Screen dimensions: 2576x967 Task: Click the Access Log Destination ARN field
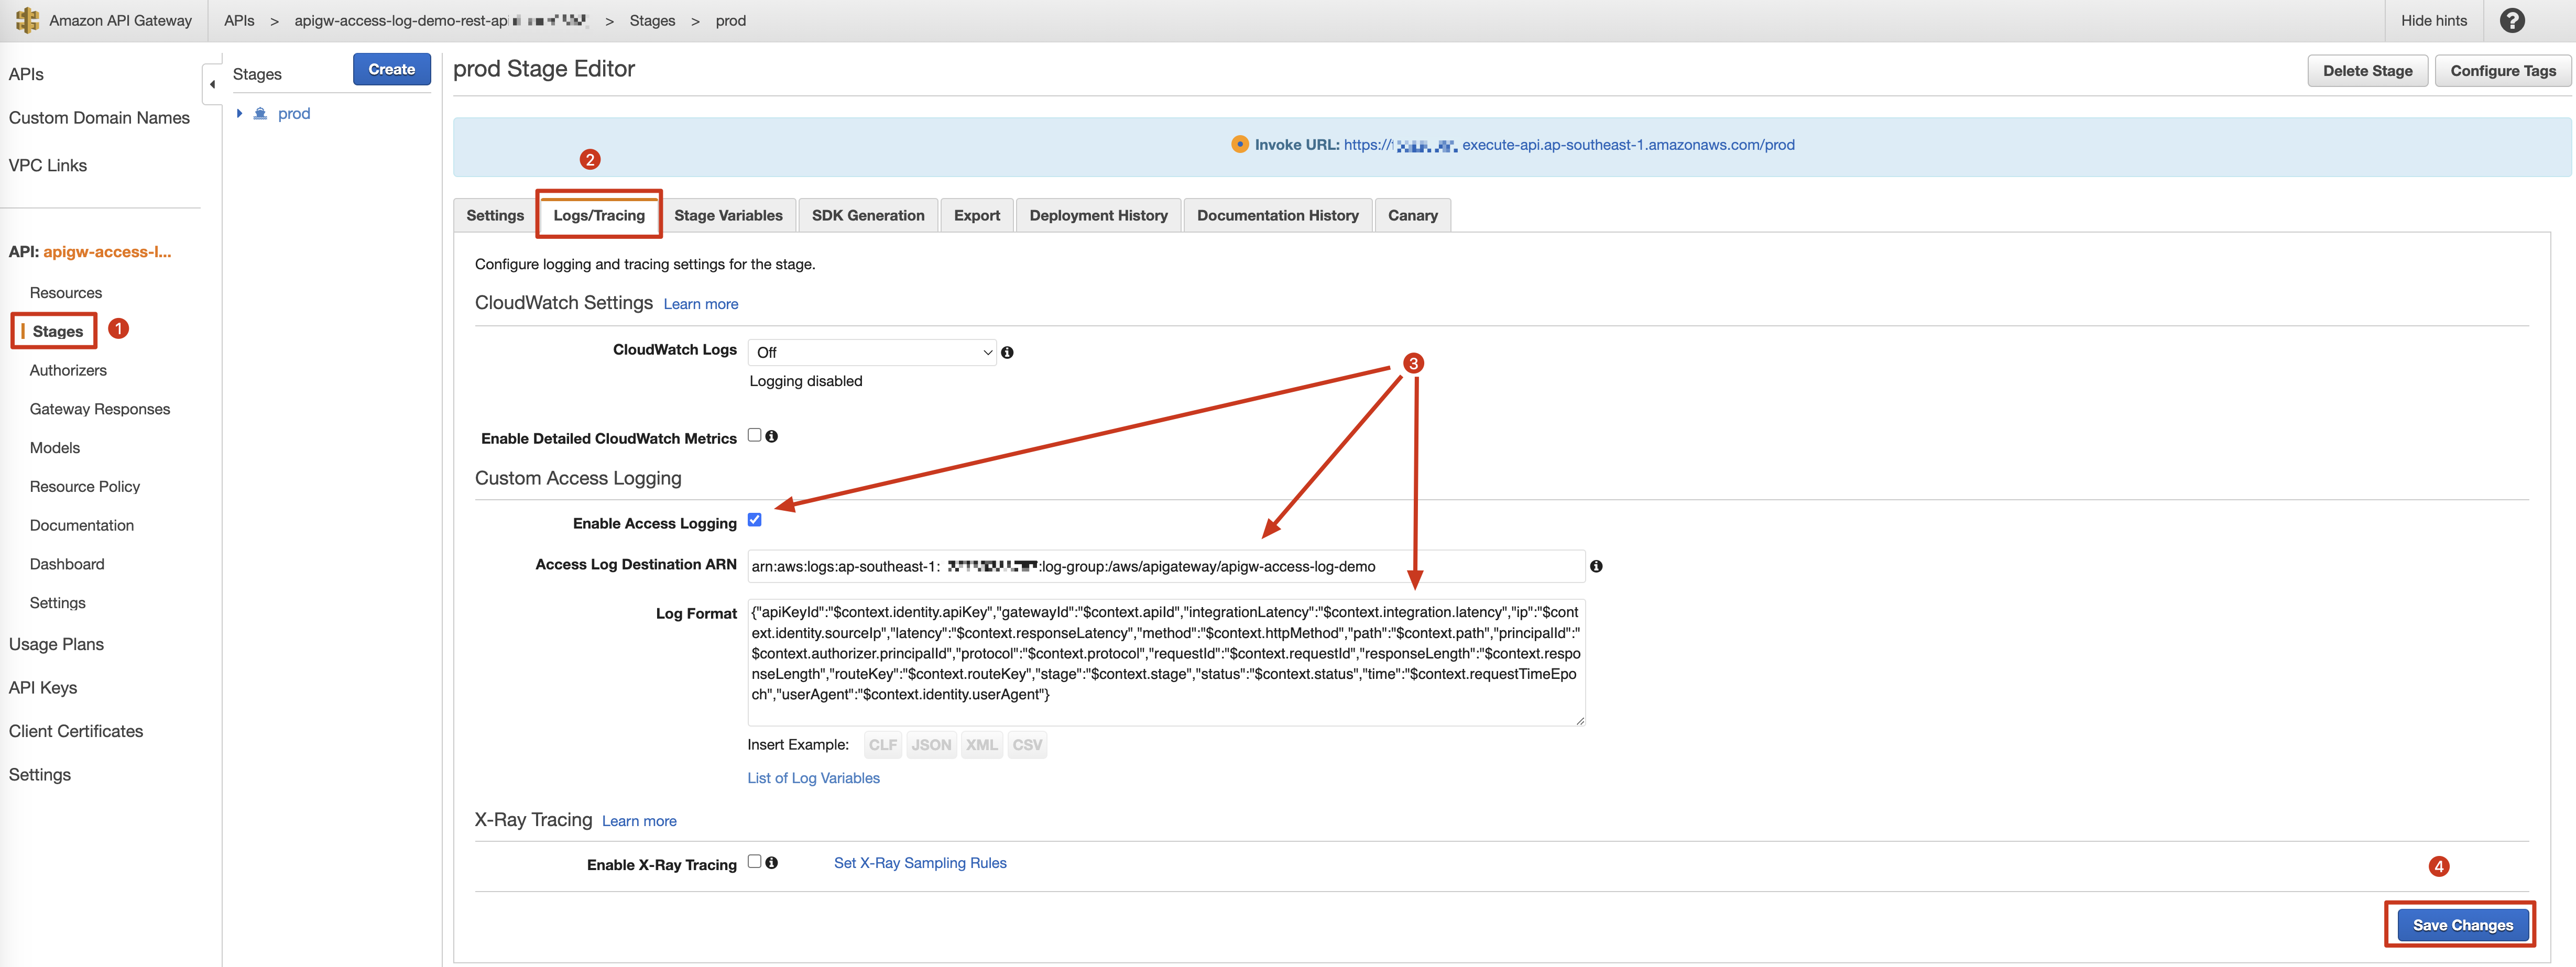(x=1166, y=566)
